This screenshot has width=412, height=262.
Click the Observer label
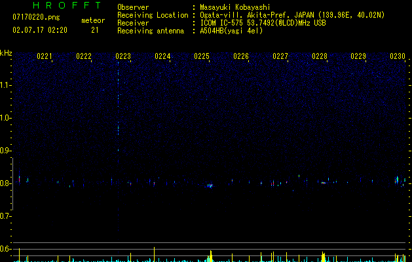(x=133, y=7)
